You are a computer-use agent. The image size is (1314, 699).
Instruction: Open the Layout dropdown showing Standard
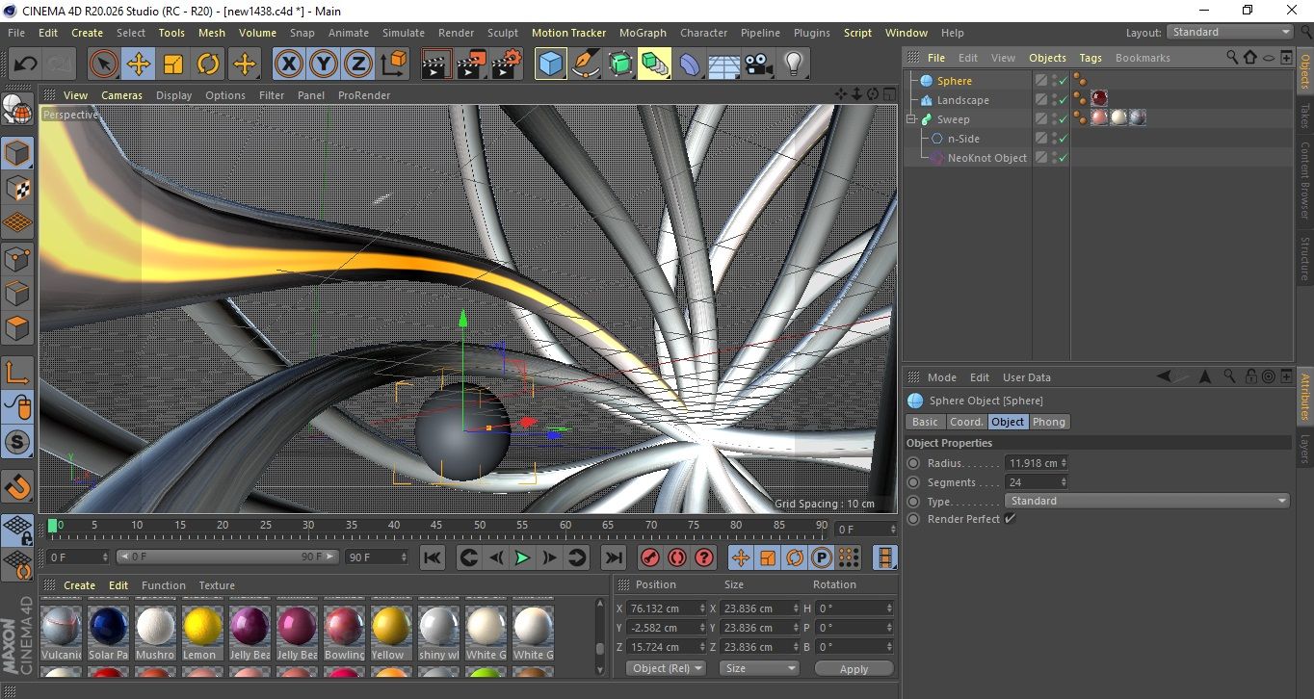point(1230,32)
